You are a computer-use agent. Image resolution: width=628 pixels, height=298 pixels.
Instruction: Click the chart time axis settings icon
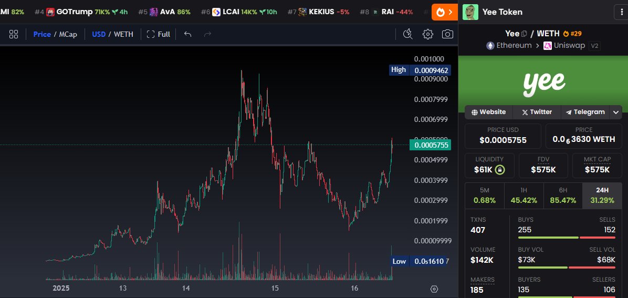click(434, 289)
